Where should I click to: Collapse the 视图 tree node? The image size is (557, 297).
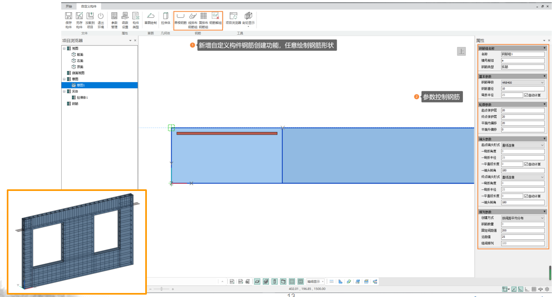[64, 48]
